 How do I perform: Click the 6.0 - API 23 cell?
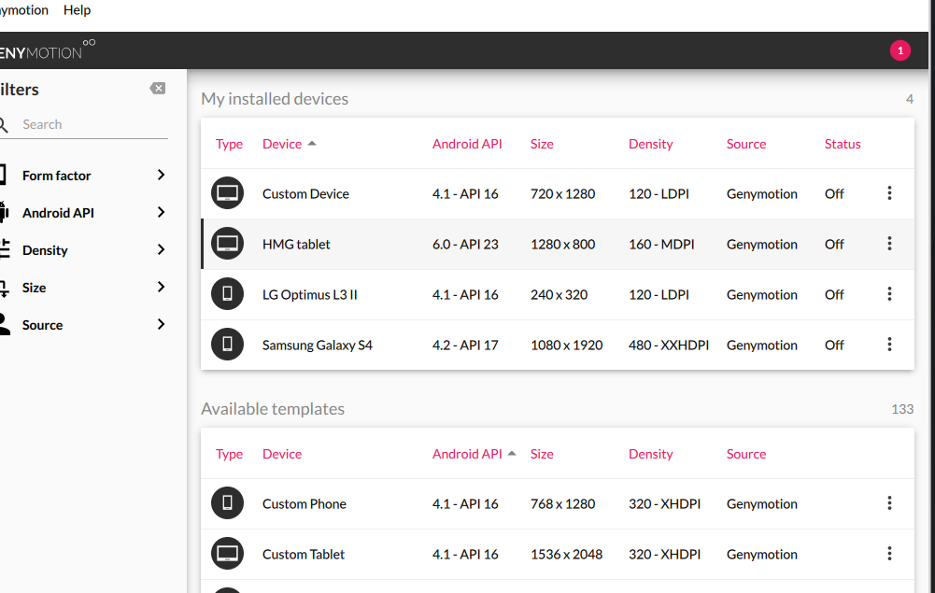click(x=465, y=244)
